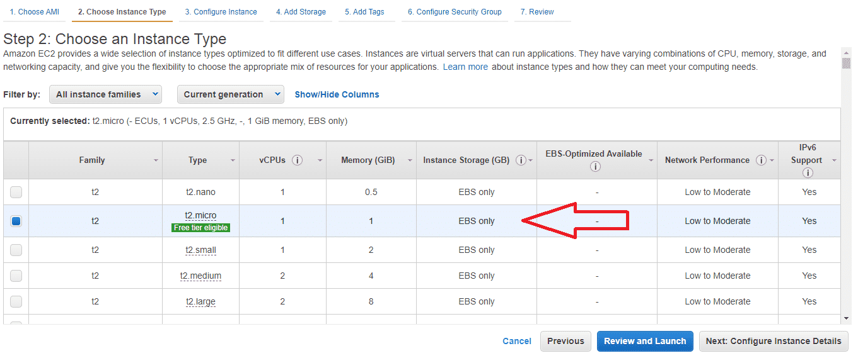Switch to the 5. Add Tags step
Screen dimensions: 858x363
364,12
